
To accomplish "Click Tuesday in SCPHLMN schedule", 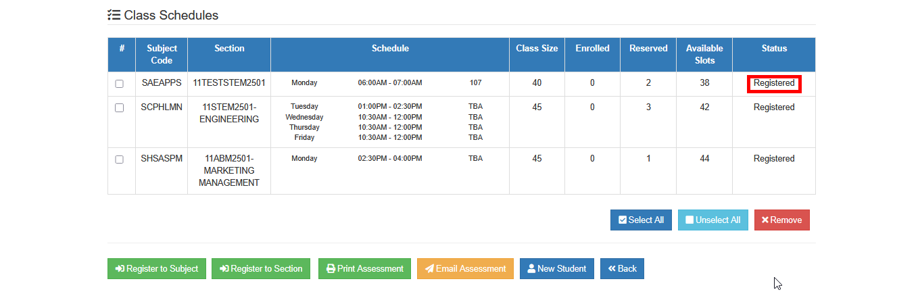I will (304, 107).
